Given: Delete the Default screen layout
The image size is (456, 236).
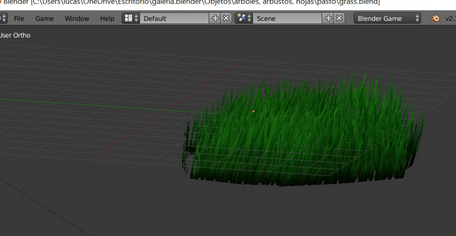Looking at the screenshot, I should pyautogui.click(x=226, y=18).
